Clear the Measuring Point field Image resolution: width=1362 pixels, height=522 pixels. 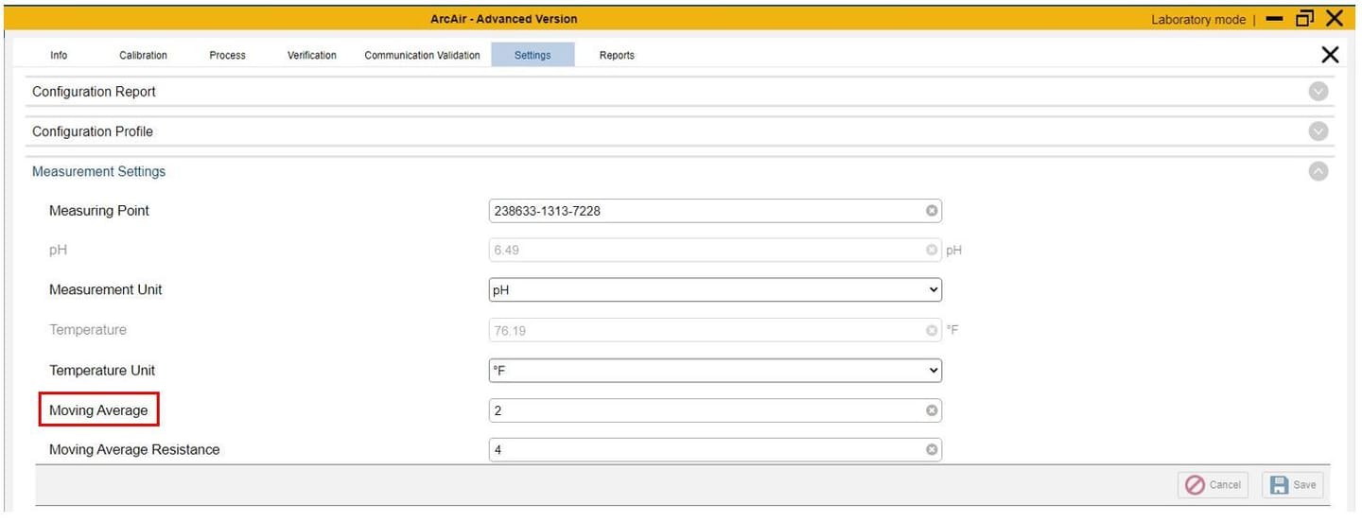click(932, 211)
